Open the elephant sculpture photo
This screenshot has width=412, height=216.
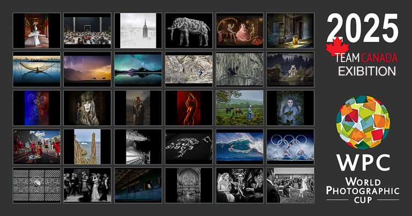tap(188, 31)
